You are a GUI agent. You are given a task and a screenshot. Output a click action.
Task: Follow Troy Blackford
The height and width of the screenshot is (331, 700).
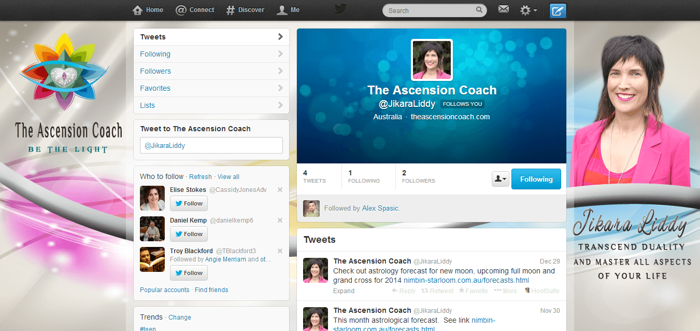pos(189,273)
